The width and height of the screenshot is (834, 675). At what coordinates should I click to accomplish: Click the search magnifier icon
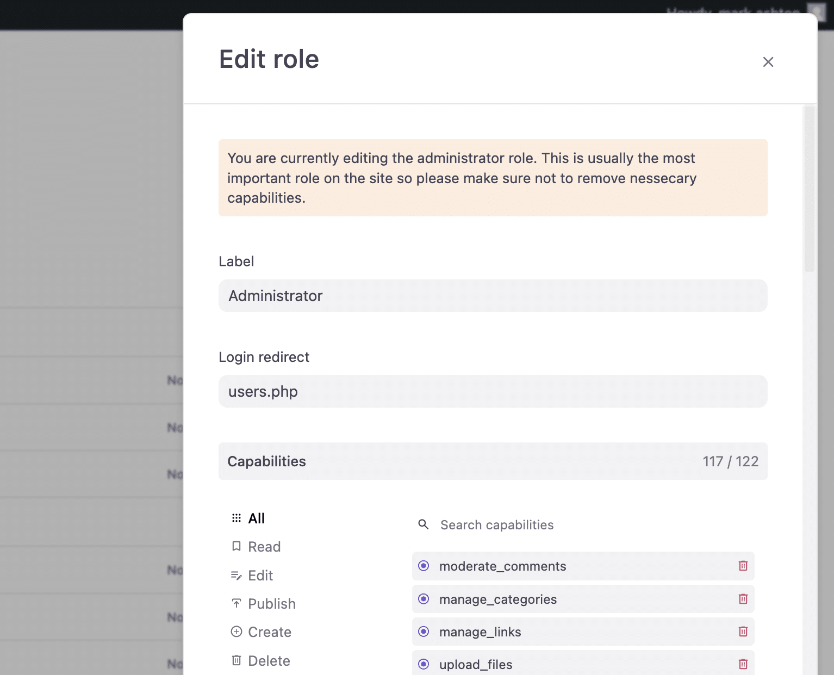(424, 524)
